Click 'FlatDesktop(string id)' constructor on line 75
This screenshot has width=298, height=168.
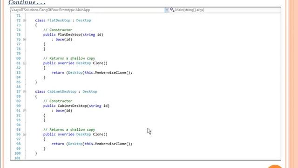point(81,35)
